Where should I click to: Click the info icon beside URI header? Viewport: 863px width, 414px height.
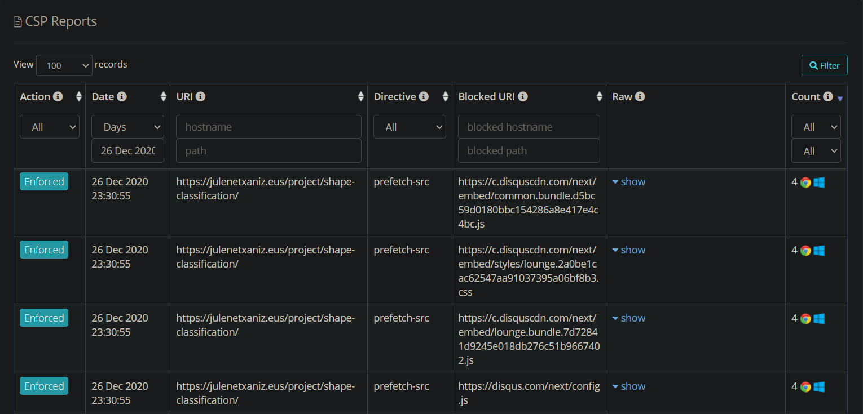(200, 97)
